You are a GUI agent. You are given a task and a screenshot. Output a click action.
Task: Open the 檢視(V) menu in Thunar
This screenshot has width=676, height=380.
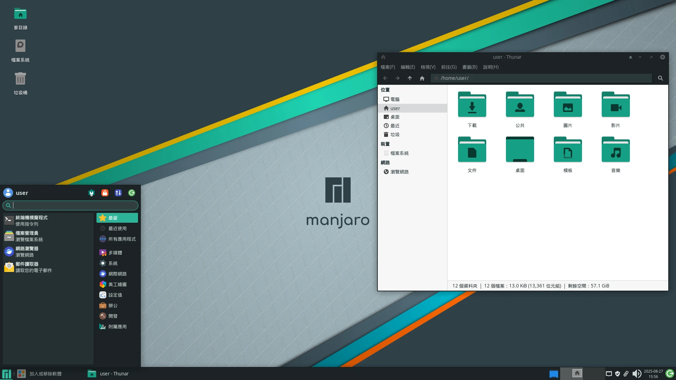428,67
